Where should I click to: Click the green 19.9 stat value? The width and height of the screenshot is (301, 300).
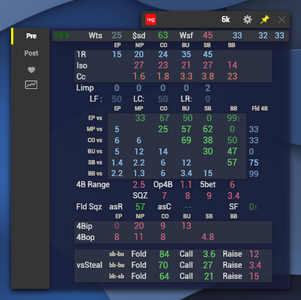(x=62, y=36)
